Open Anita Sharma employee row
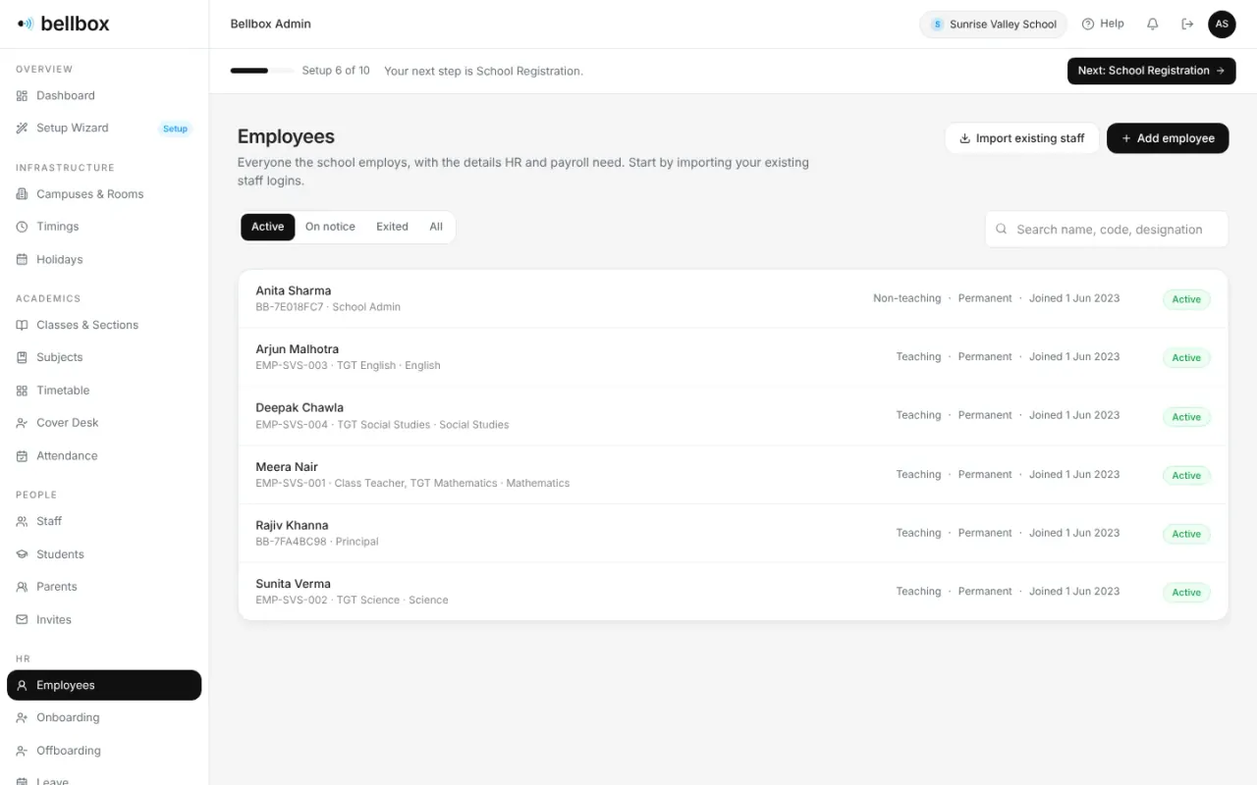The width and height of the screenshot is (1257, 785). (x=733, y=298)
